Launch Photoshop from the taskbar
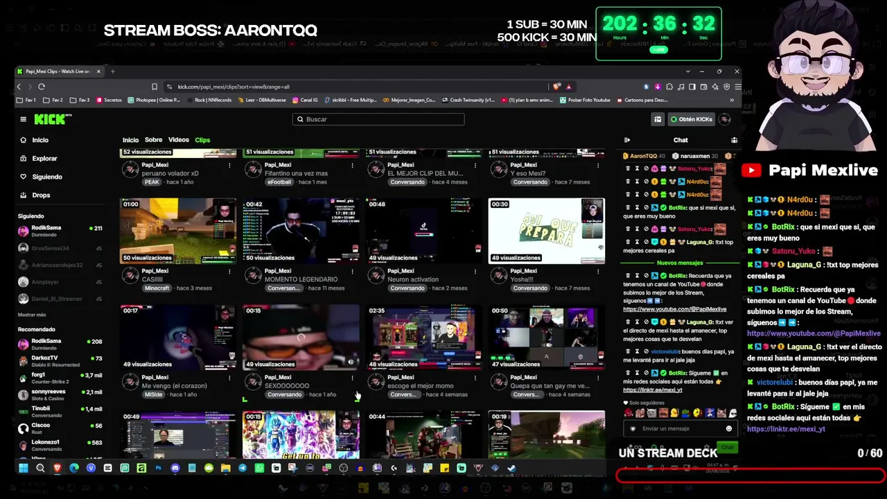Screen dimensions: 887x499 pyautogui.click(x=158, y=469)
